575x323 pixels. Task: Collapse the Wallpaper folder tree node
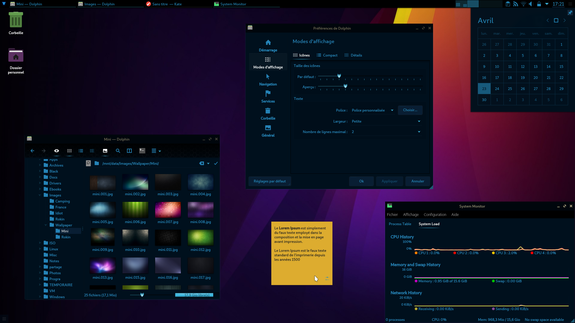[x=46, y=225]
